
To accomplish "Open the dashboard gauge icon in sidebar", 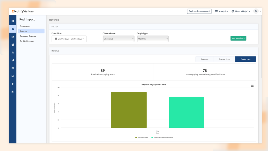I will (x=13, y=29).
